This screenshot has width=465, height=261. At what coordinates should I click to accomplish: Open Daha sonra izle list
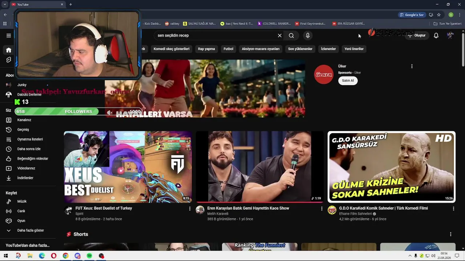click(x=28, y=149)
